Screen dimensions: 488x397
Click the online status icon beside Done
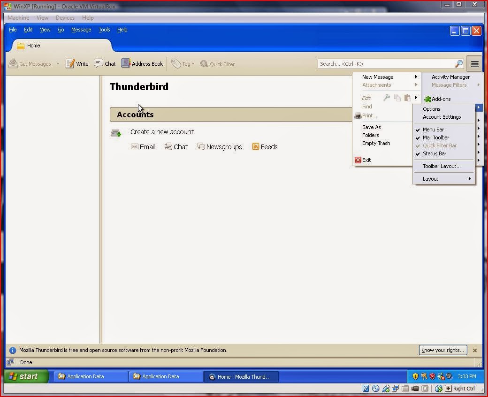[10, 362]
